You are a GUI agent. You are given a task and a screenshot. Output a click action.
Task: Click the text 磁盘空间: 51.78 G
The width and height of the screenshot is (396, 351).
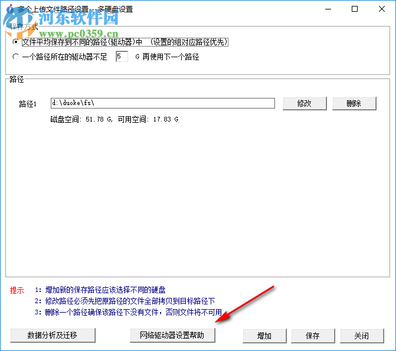tap(81, 119)
